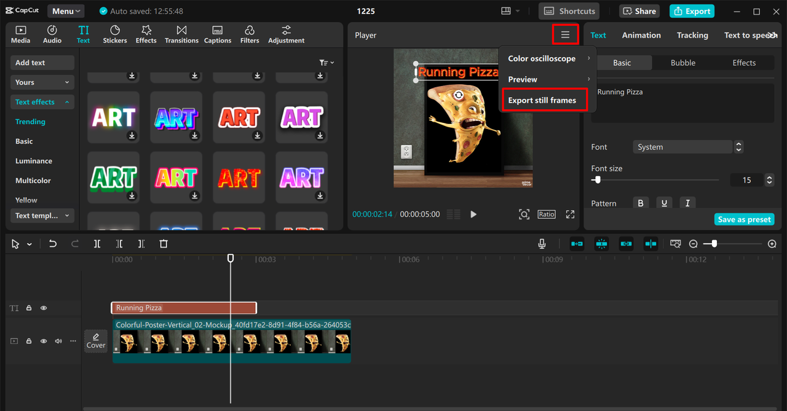Switch to the Bubble tab
This screenshot has height=411, width=787.
point(683,63)
